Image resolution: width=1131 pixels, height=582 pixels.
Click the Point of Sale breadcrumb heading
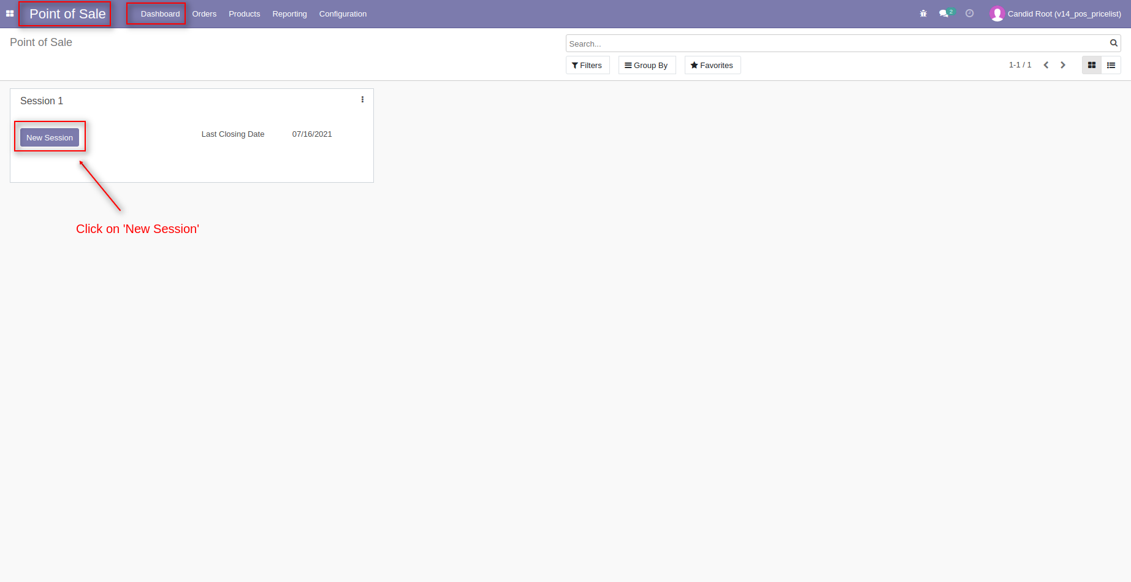(41, 42)
